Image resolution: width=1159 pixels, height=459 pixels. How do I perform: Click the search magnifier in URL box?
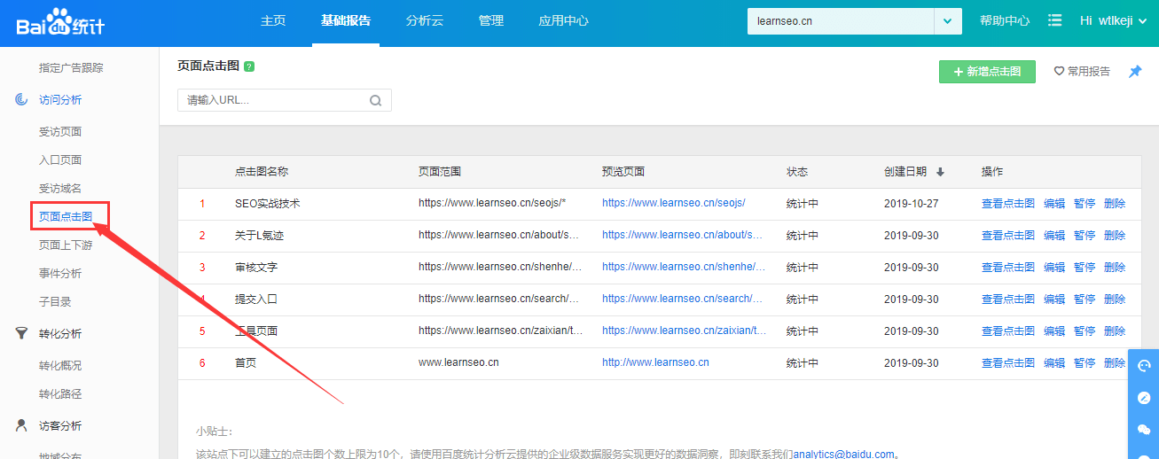(x=376, y=100)
